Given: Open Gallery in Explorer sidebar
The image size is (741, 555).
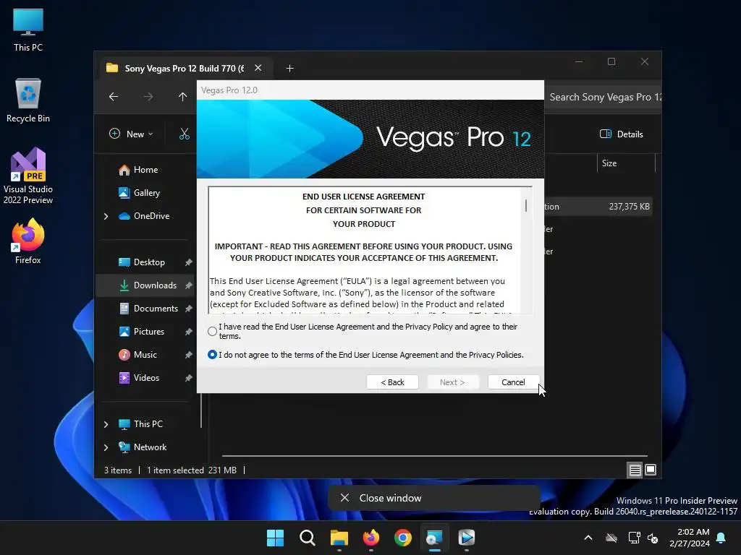Looking at the screenshot, I should pos(140,193).
